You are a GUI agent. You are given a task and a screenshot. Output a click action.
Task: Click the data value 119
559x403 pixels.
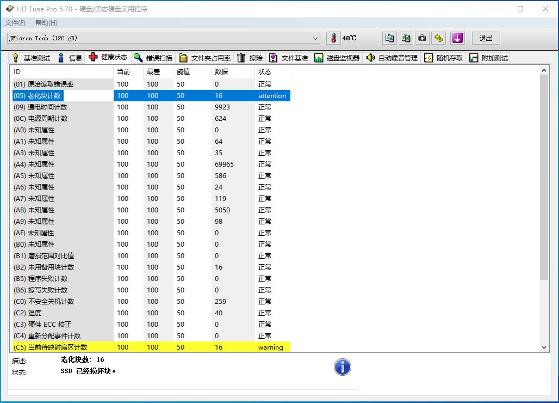[220, 198]
